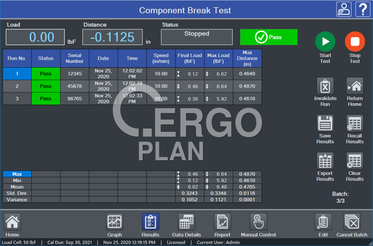Click the Max Distance value 0.4640
This screenshot has height=246, width=373.
(x=247, y=74)
